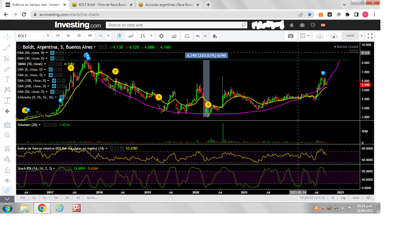Enable Auto price scale

[x=356, y=198]
